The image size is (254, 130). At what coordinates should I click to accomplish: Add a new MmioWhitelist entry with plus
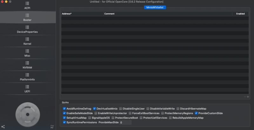click(248, 97)
